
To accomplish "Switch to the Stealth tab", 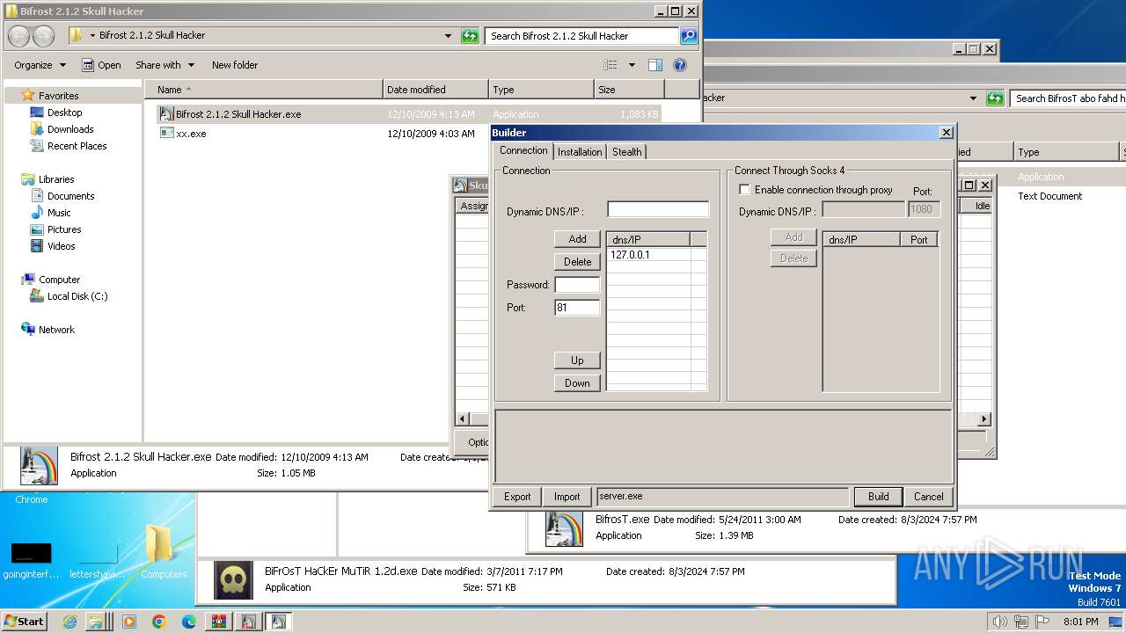I will (626, 151).
